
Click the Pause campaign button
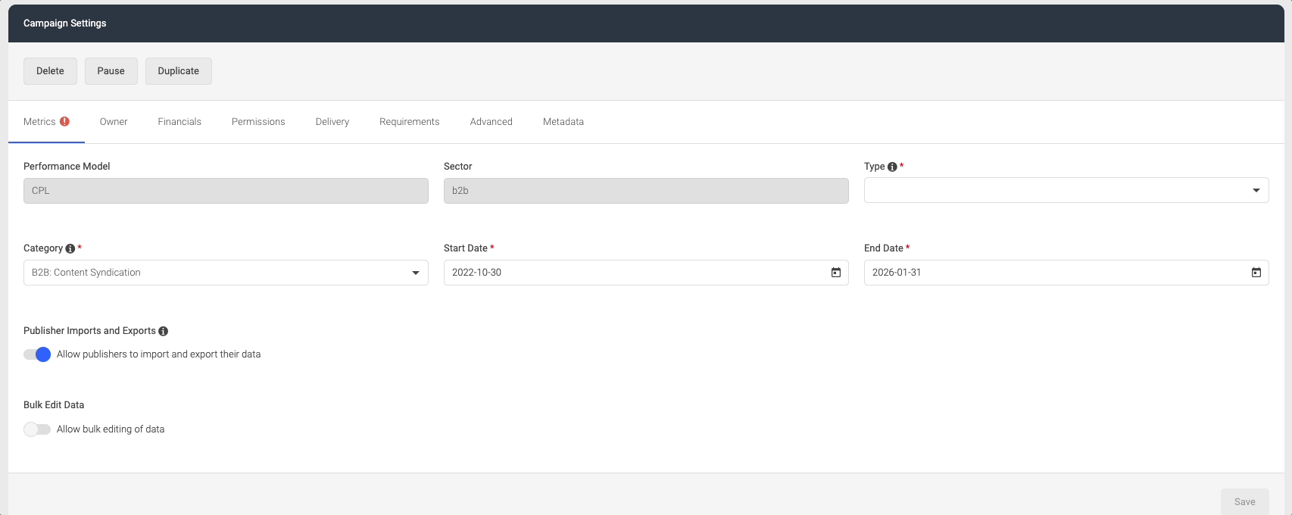coord(111,71)
